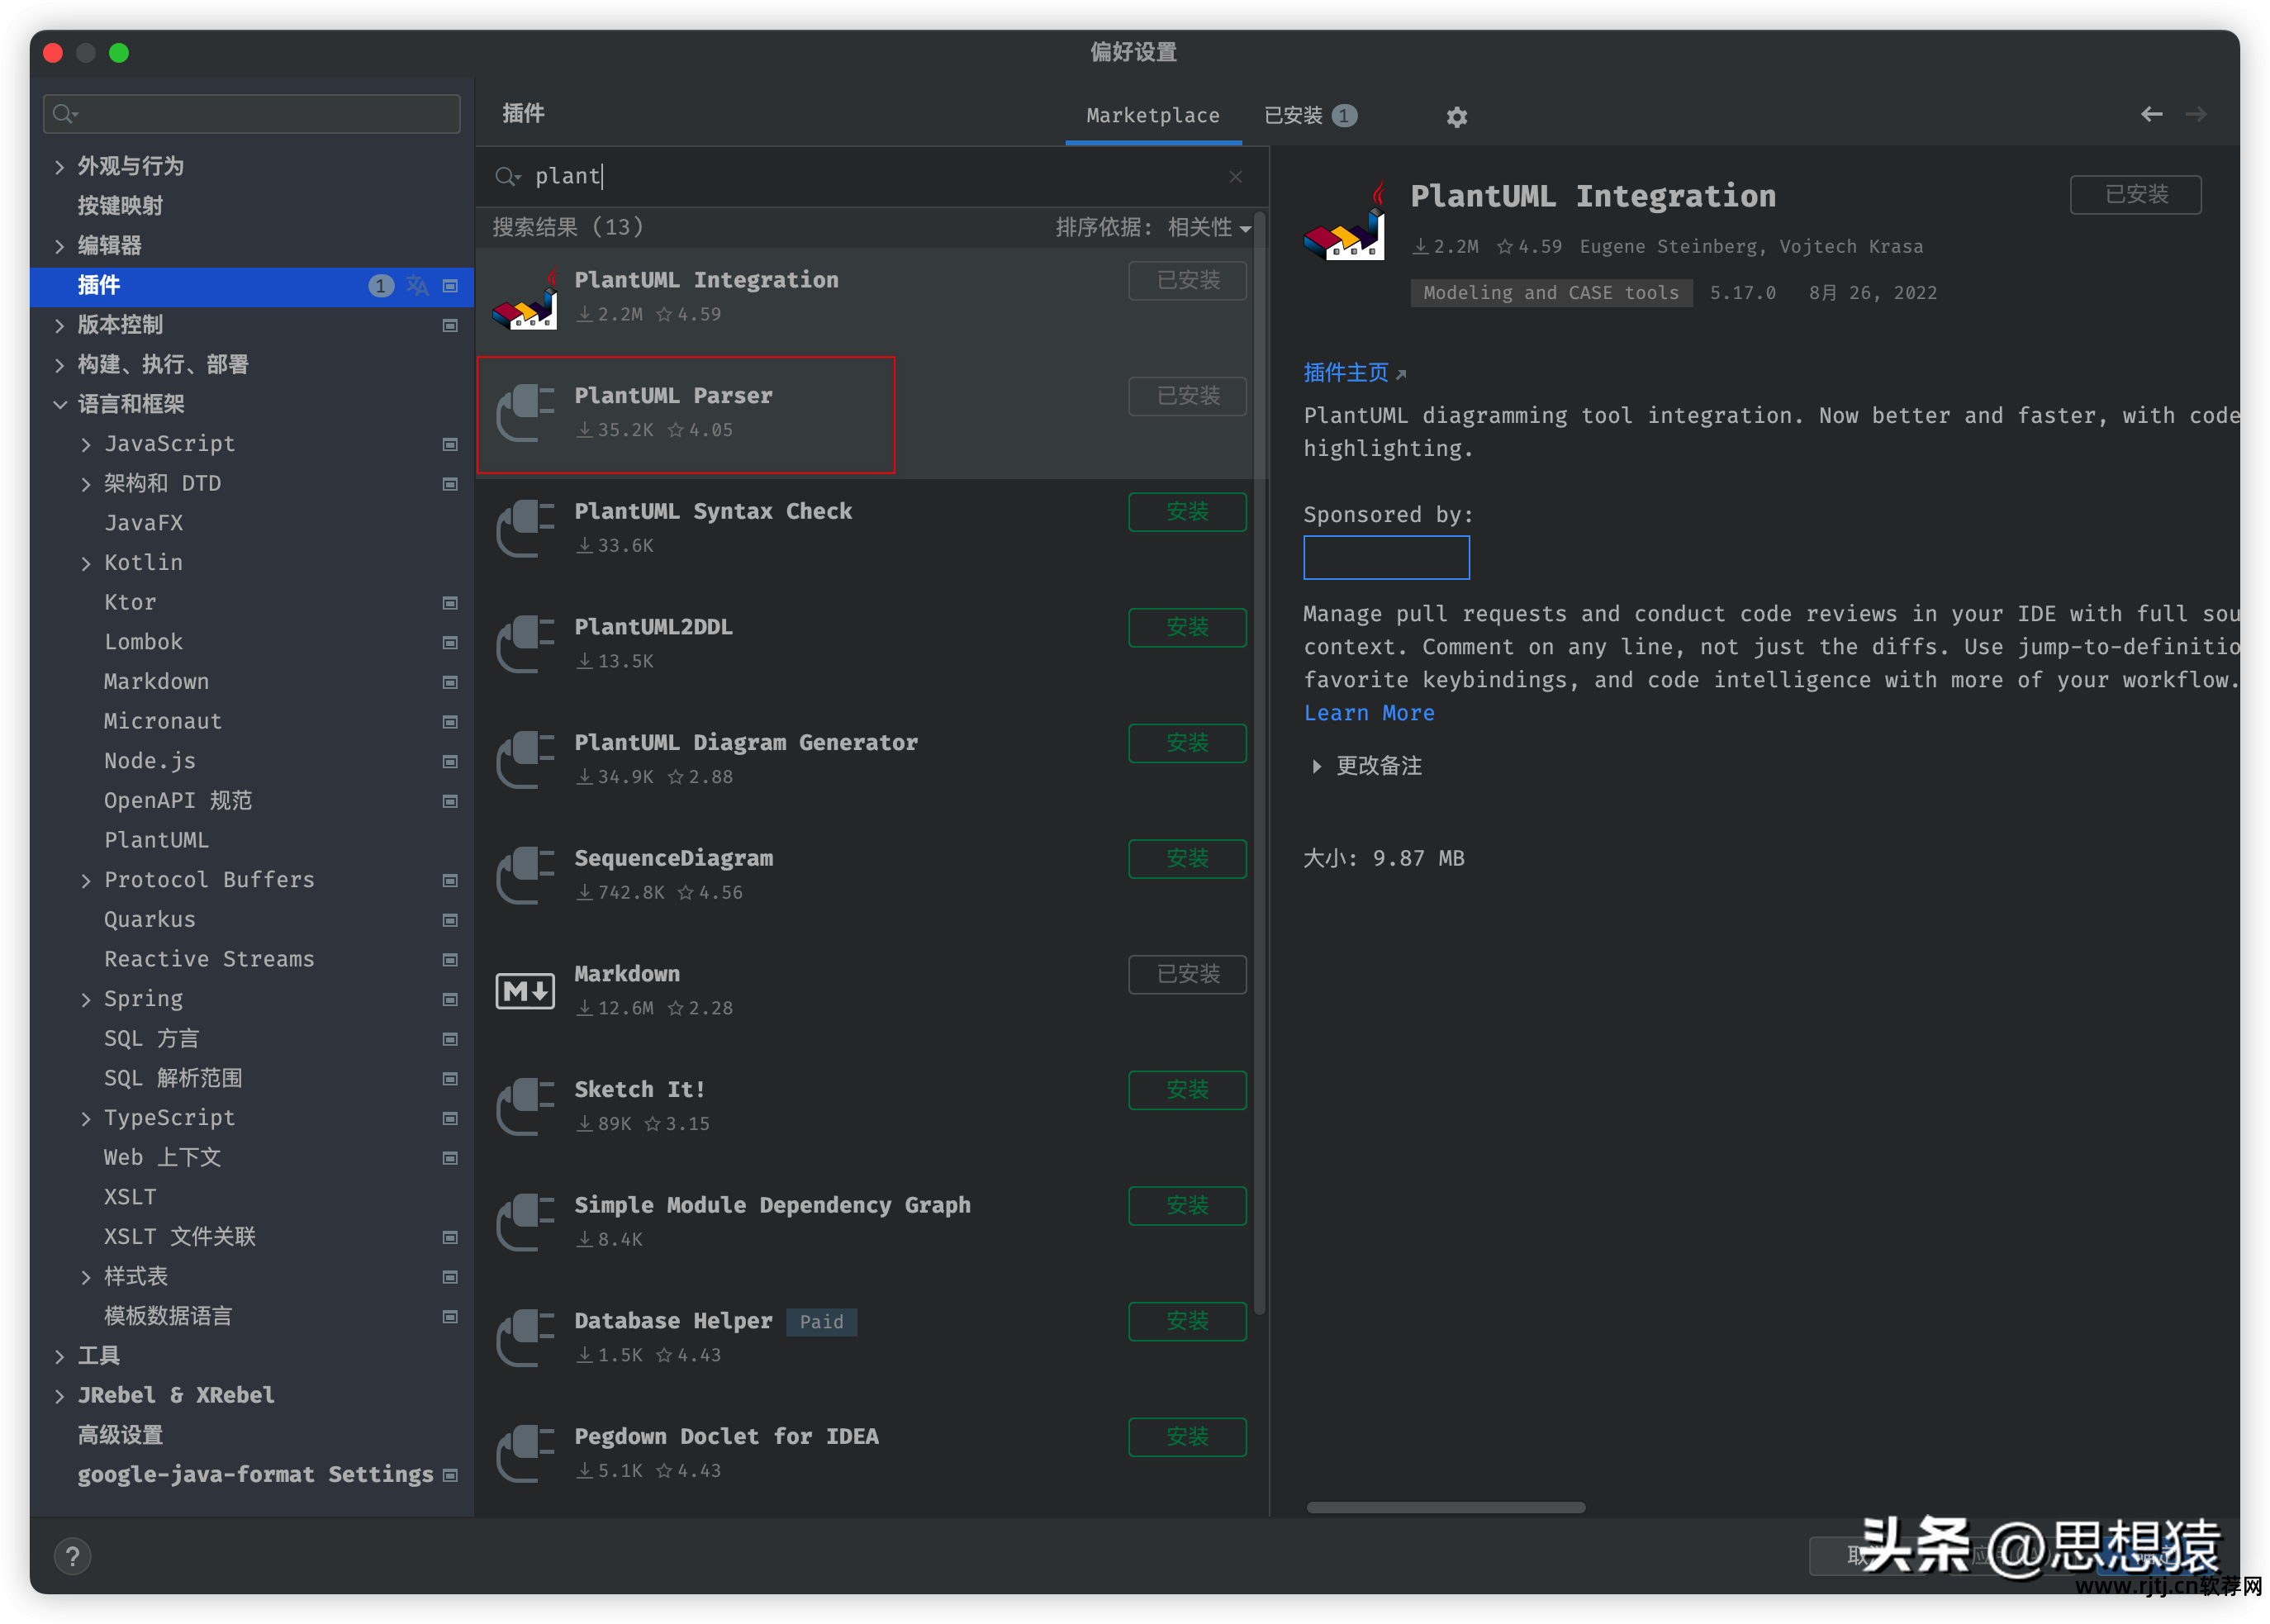Install SequenceDiagram plugin
This screenshot has width=2270, height=1624.
point(1187,858)
